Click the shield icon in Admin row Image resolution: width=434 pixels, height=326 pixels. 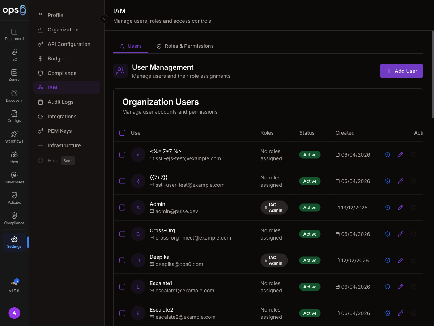(x=387, y=208)
